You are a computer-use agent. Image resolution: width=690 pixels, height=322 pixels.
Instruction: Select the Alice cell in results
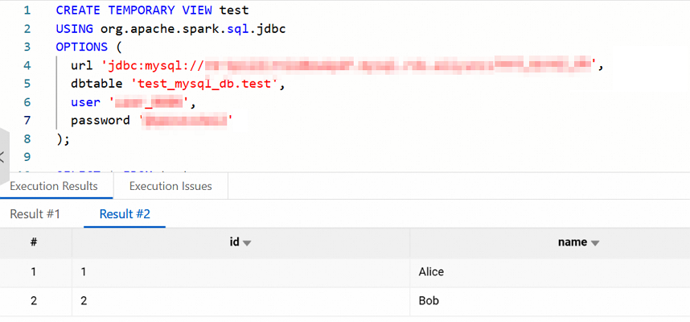click(431, 271)
